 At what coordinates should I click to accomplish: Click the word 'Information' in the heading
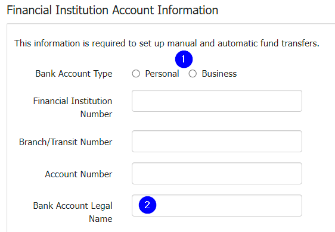click(x=188, y=10)
